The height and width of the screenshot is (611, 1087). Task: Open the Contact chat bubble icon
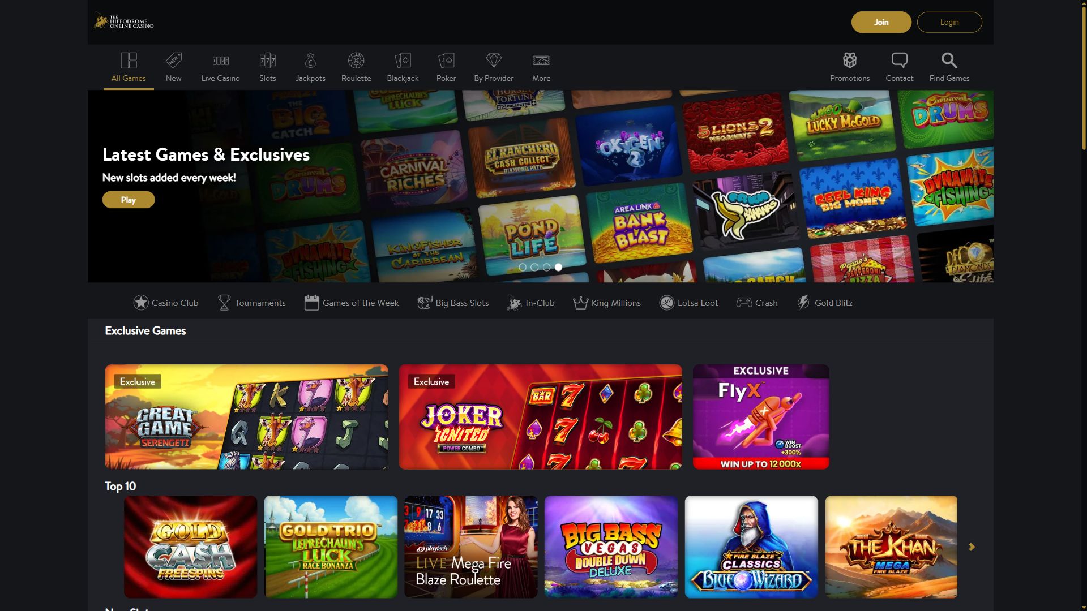[899, 61]
